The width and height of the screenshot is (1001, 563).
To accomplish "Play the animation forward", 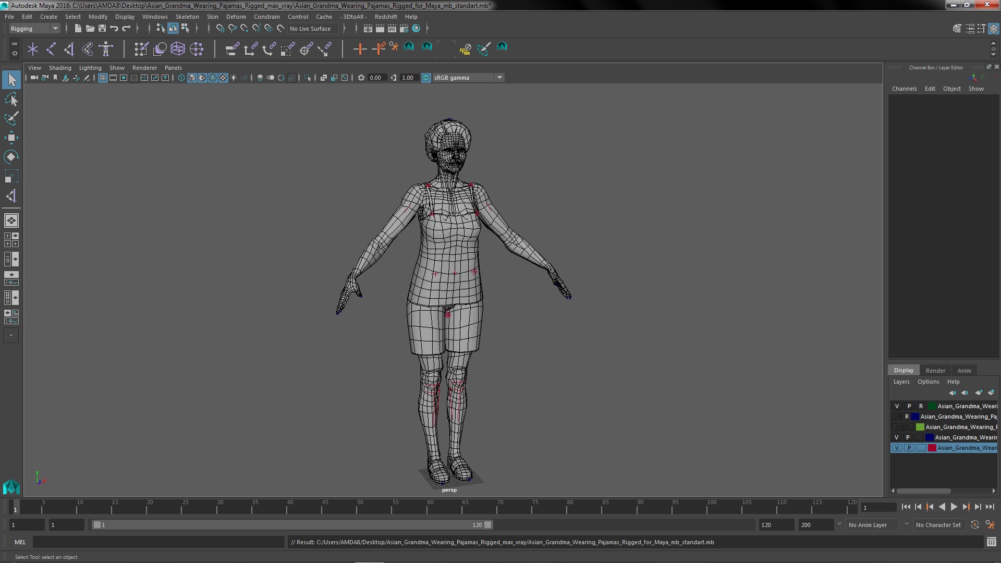I will pos(954,507).
